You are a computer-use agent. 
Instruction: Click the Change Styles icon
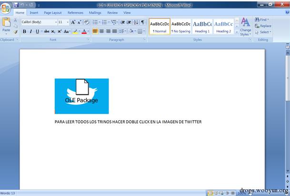click(x=245, y=27)
